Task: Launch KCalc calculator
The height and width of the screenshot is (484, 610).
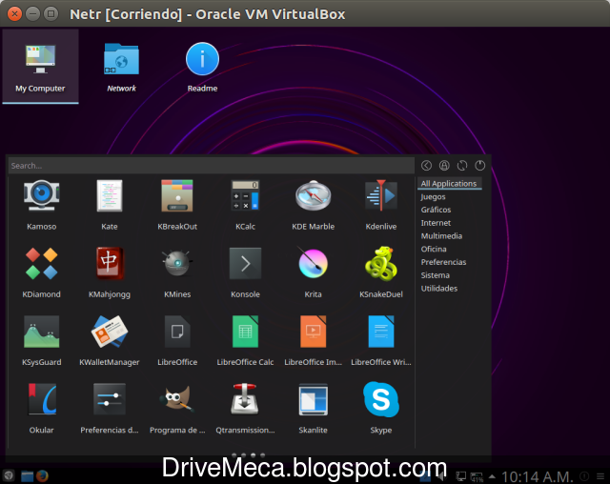Action: [x=245, y=205]
